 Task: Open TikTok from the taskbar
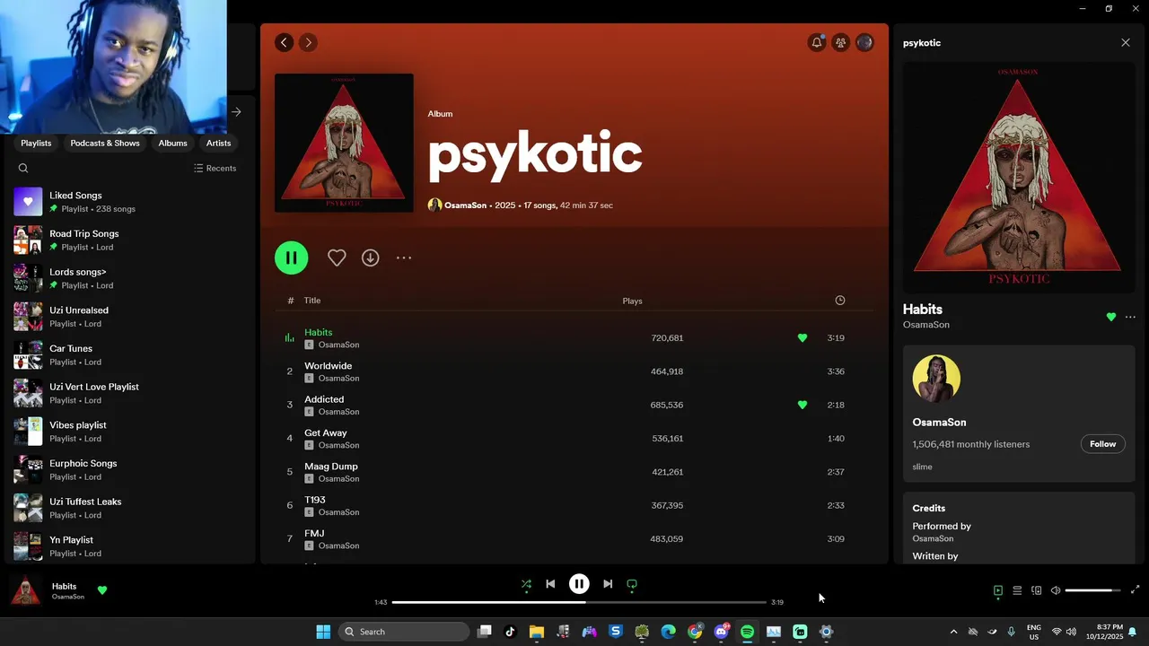510,632
